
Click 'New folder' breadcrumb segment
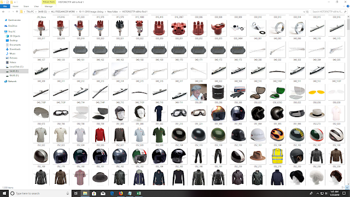point(113,11)
